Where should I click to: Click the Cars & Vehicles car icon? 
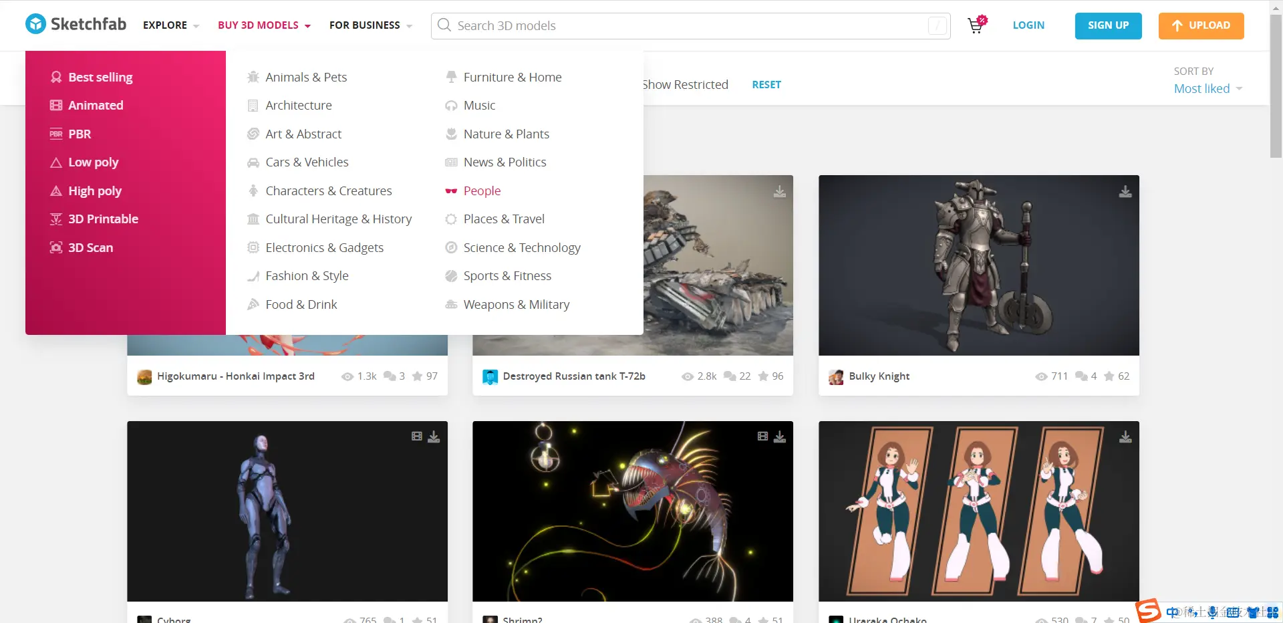click(x=253, y=162)
